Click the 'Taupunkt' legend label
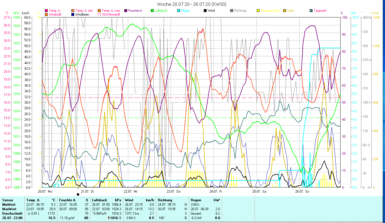Image resolution: width=385 pixels, height=223 pixels. tap(320, 11)
